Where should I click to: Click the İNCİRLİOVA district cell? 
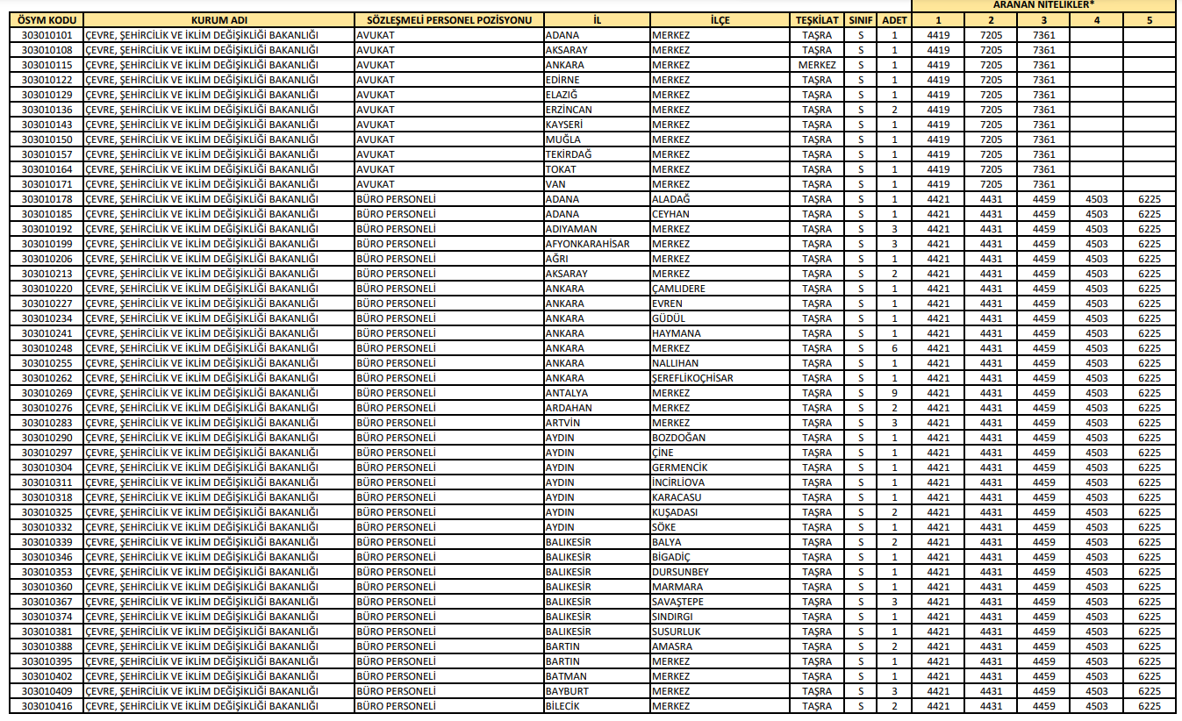[x=720, y=482]
